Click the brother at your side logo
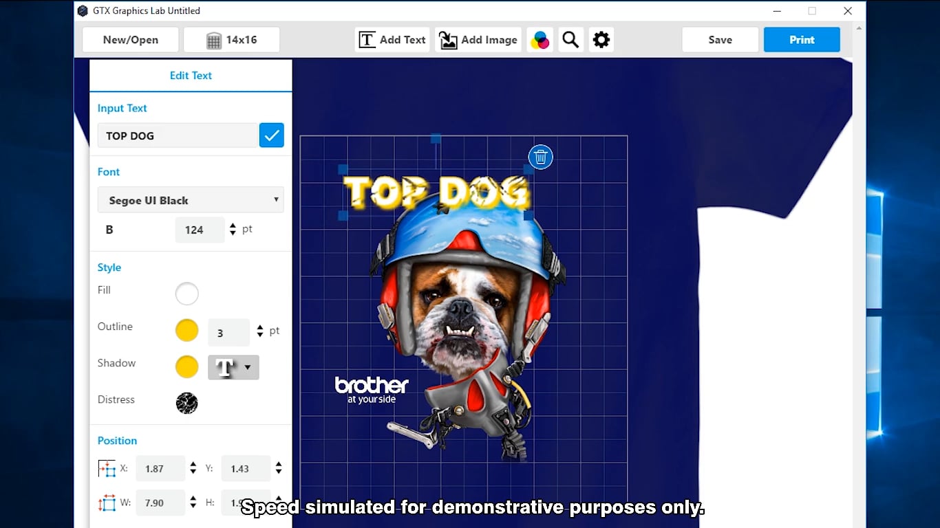 tap(372, 390)
